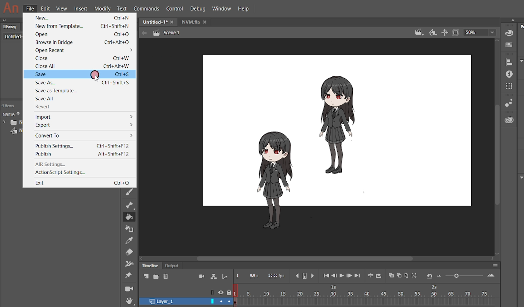Open the Creative Cloud Libraries panel icon
This screenshot has height=307, width=524.
[x=509, y=120]
